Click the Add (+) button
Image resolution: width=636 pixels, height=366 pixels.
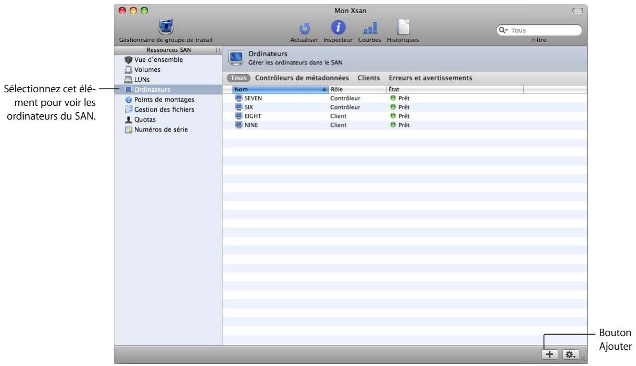click(x=549, y=354)
